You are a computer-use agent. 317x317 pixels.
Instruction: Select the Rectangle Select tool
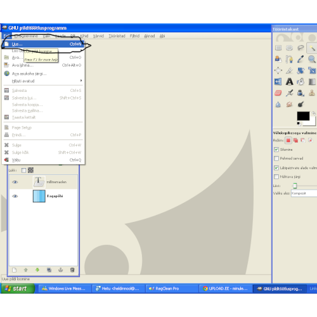(x=278, y=48)
